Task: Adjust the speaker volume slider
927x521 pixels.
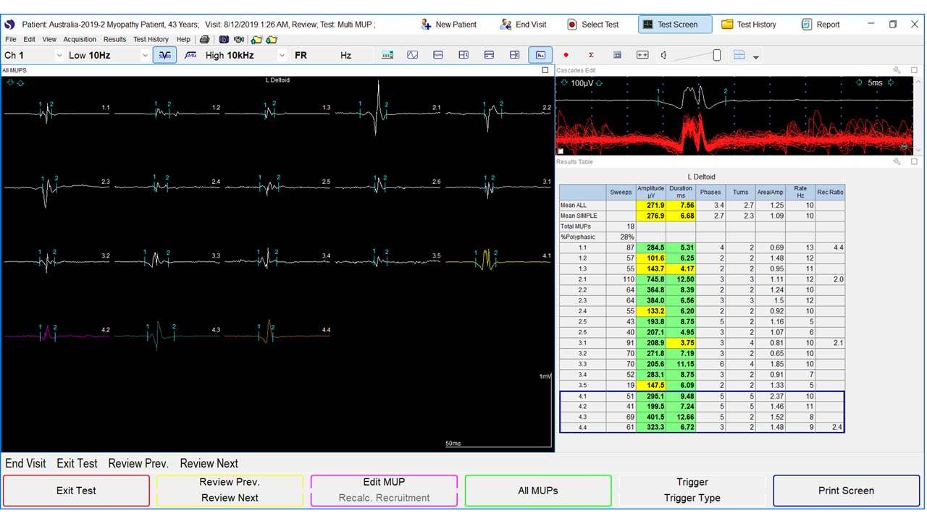Action: click(x=716, y=55)
